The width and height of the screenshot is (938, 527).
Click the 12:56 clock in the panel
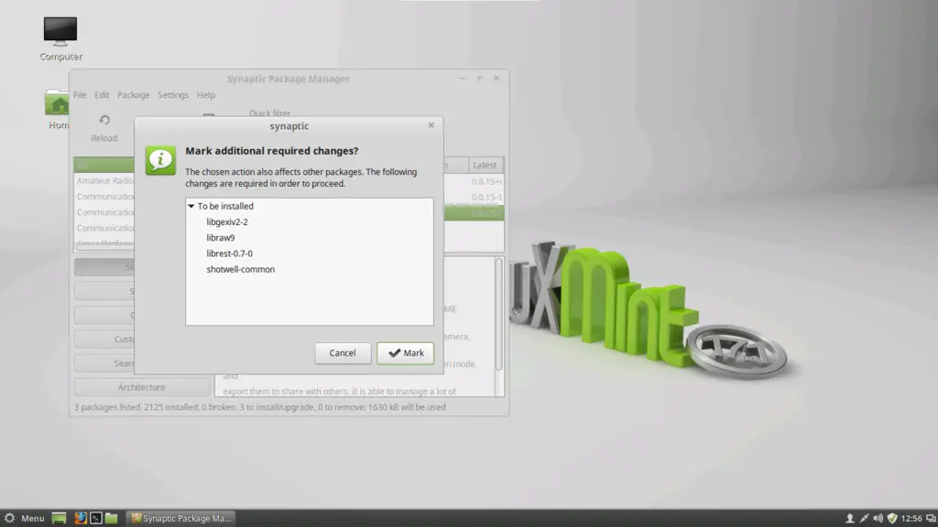click(911, 518)
